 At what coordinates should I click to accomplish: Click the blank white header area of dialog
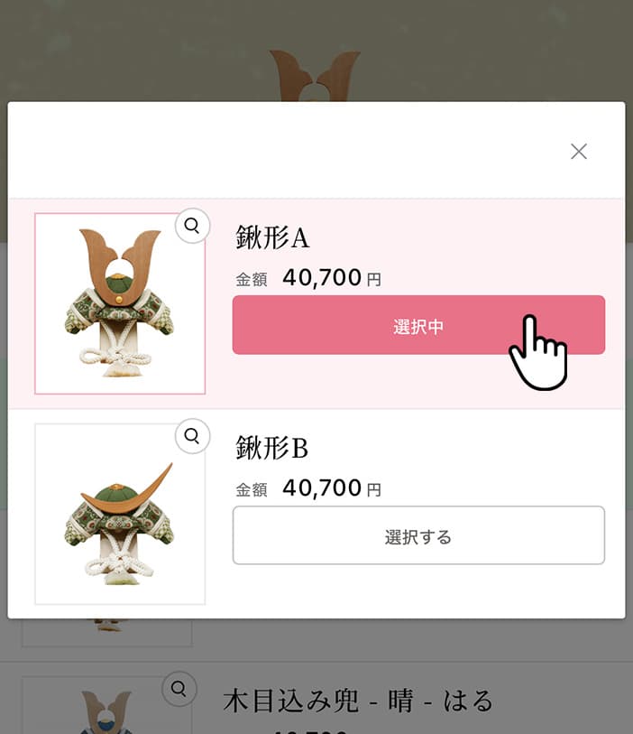point(280,150)
